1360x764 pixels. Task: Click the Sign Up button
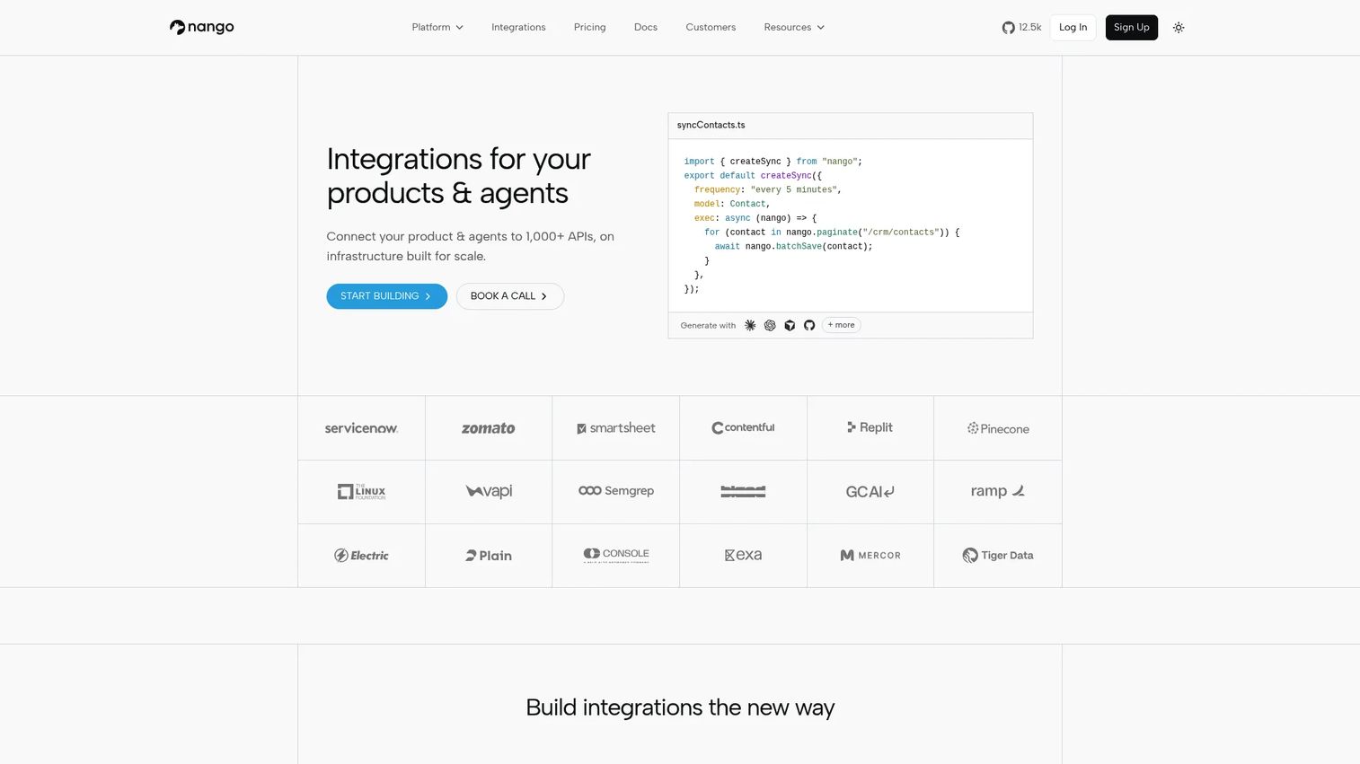click(x=1131, y=28)
